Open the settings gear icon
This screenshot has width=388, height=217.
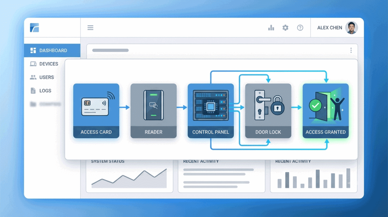click(285, 28)
